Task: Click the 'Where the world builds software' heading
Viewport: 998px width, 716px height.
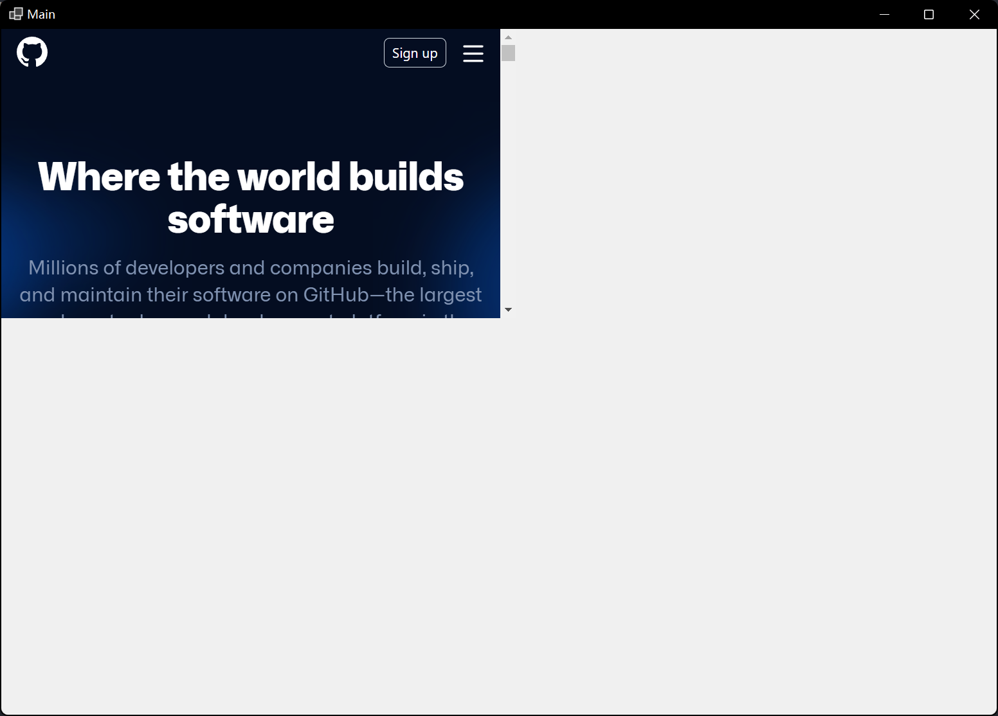Action: point(251,198)
